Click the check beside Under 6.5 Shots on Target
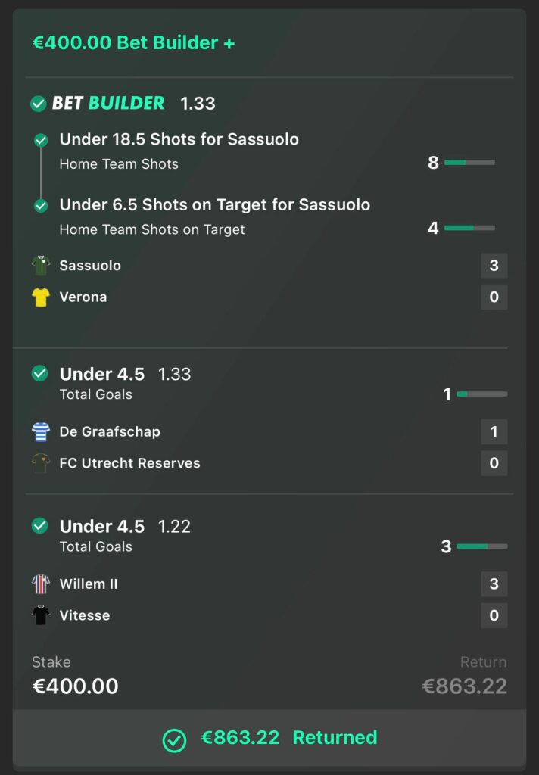 (41, 205)
